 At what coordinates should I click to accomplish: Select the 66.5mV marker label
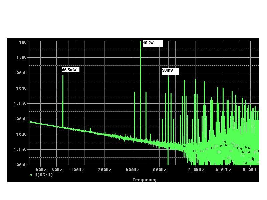click(x=71, y=70)
